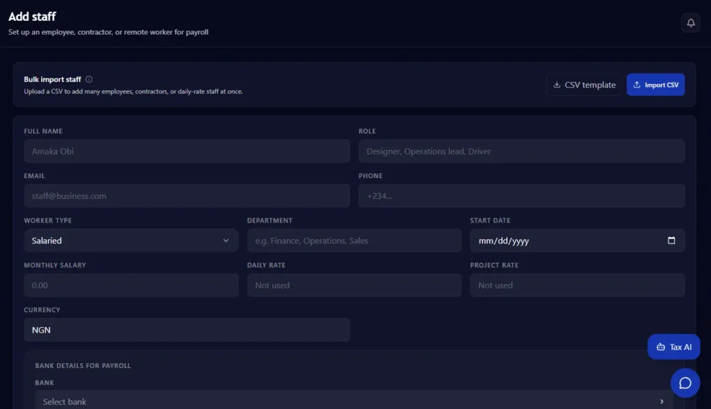Image resolution: width=711 pixels, height=409 pixels.
Task: Open the calendar picker icon in Start Date
Action: [671, 241]
